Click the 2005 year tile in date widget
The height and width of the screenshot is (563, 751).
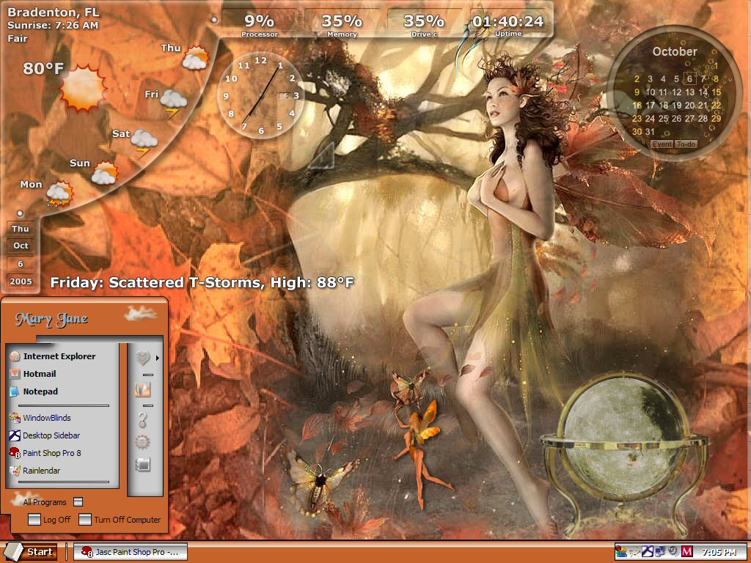(x=21, y=281)
